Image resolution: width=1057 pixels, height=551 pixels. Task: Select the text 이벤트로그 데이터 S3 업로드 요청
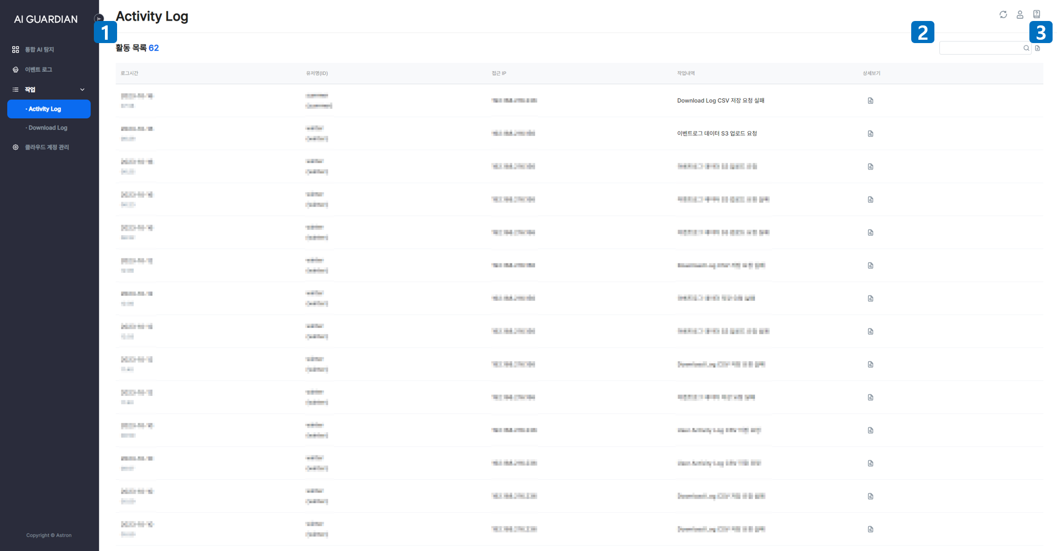[717, 134]
